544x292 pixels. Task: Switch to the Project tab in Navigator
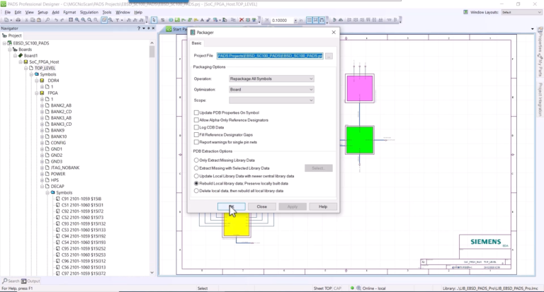[x=12, y=35]
